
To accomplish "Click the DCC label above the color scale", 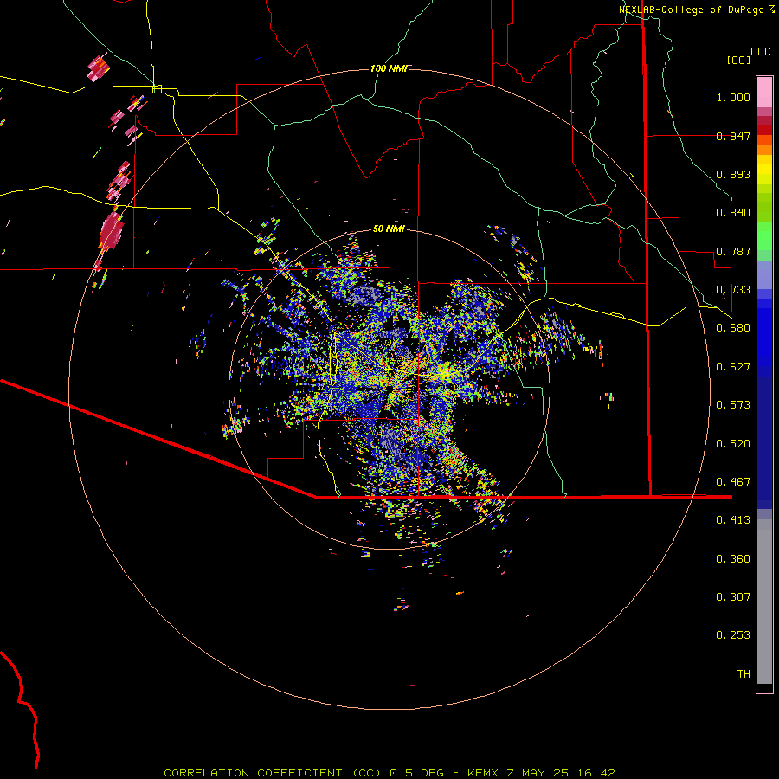I will click(760, 52).
